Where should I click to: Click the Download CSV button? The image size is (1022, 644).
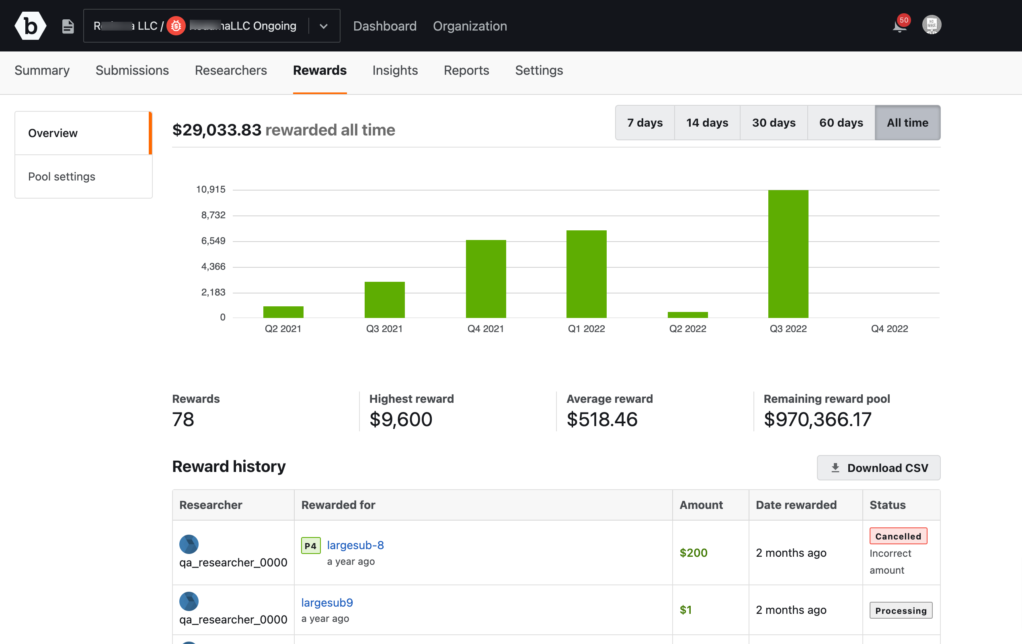[878, 468]
